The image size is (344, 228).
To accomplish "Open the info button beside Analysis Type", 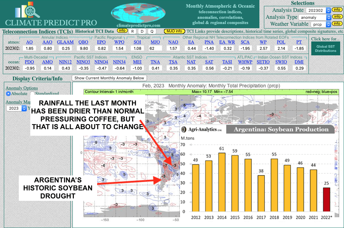I will (x=337, y=17).
